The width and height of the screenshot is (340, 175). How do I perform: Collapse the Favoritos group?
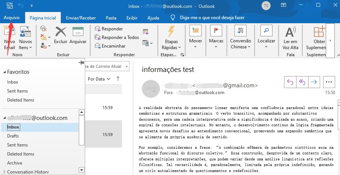click(5, 72)
